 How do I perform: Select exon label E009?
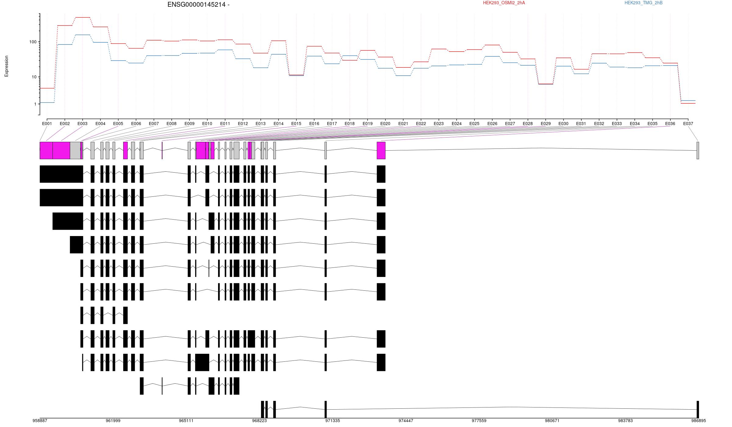[189, 124]
